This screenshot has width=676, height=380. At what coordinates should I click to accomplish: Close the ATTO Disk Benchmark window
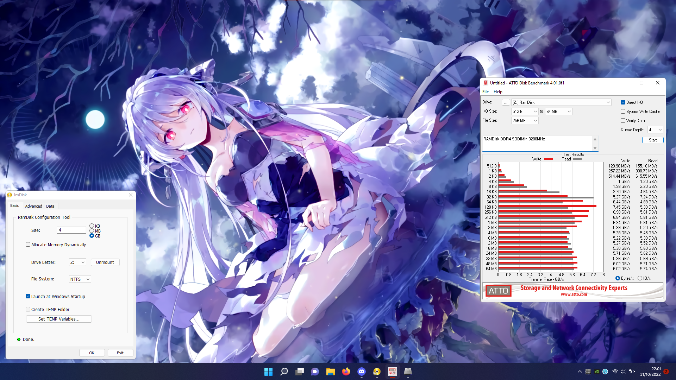point(658,83)
